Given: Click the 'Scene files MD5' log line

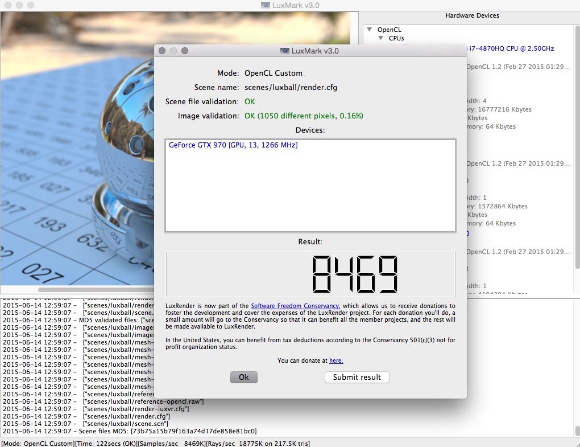Looking at the screenshot, I should 130,431.
